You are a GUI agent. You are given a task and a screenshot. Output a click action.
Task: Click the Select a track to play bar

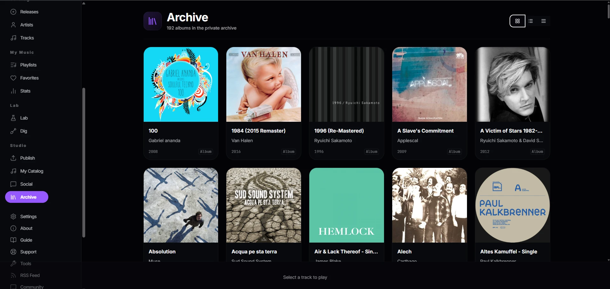coord(305,277)
